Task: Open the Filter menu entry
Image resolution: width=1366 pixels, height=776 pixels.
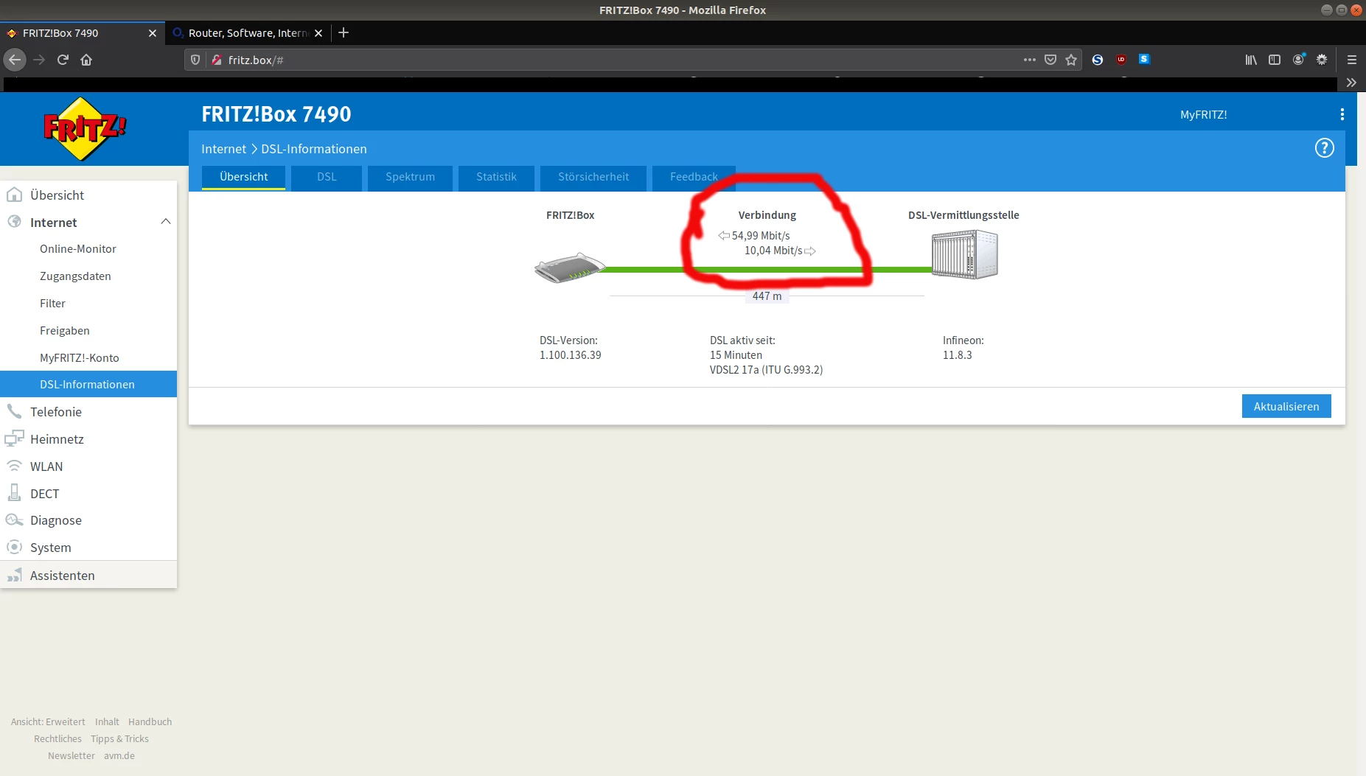Action: pyautogui.click(x=88, y=304)
